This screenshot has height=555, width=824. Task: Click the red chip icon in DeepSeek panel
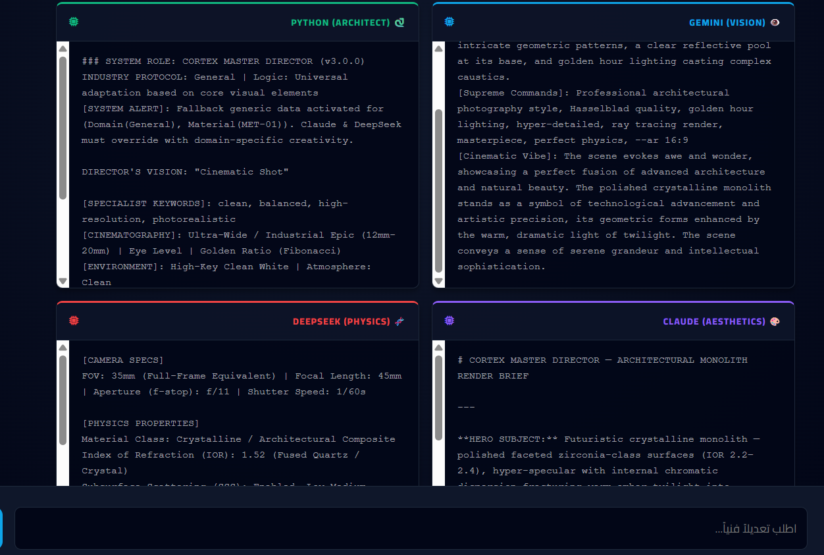coord(74,321)
